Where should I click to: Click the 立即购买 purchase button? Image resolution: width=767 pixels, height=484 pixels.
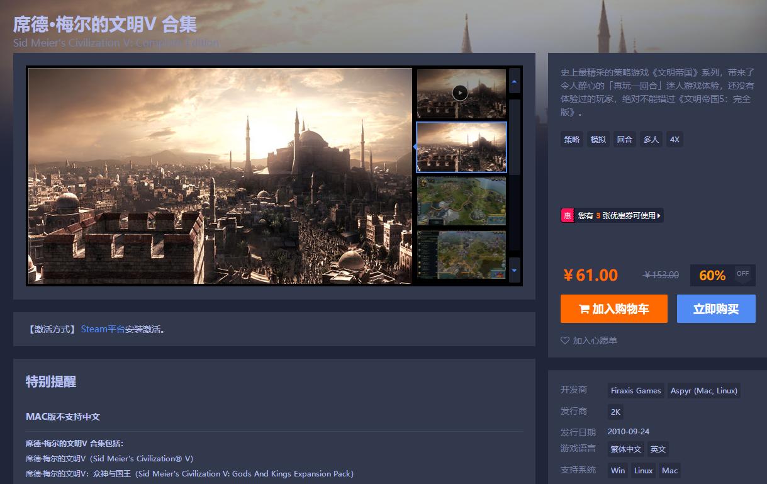(715, 308)
